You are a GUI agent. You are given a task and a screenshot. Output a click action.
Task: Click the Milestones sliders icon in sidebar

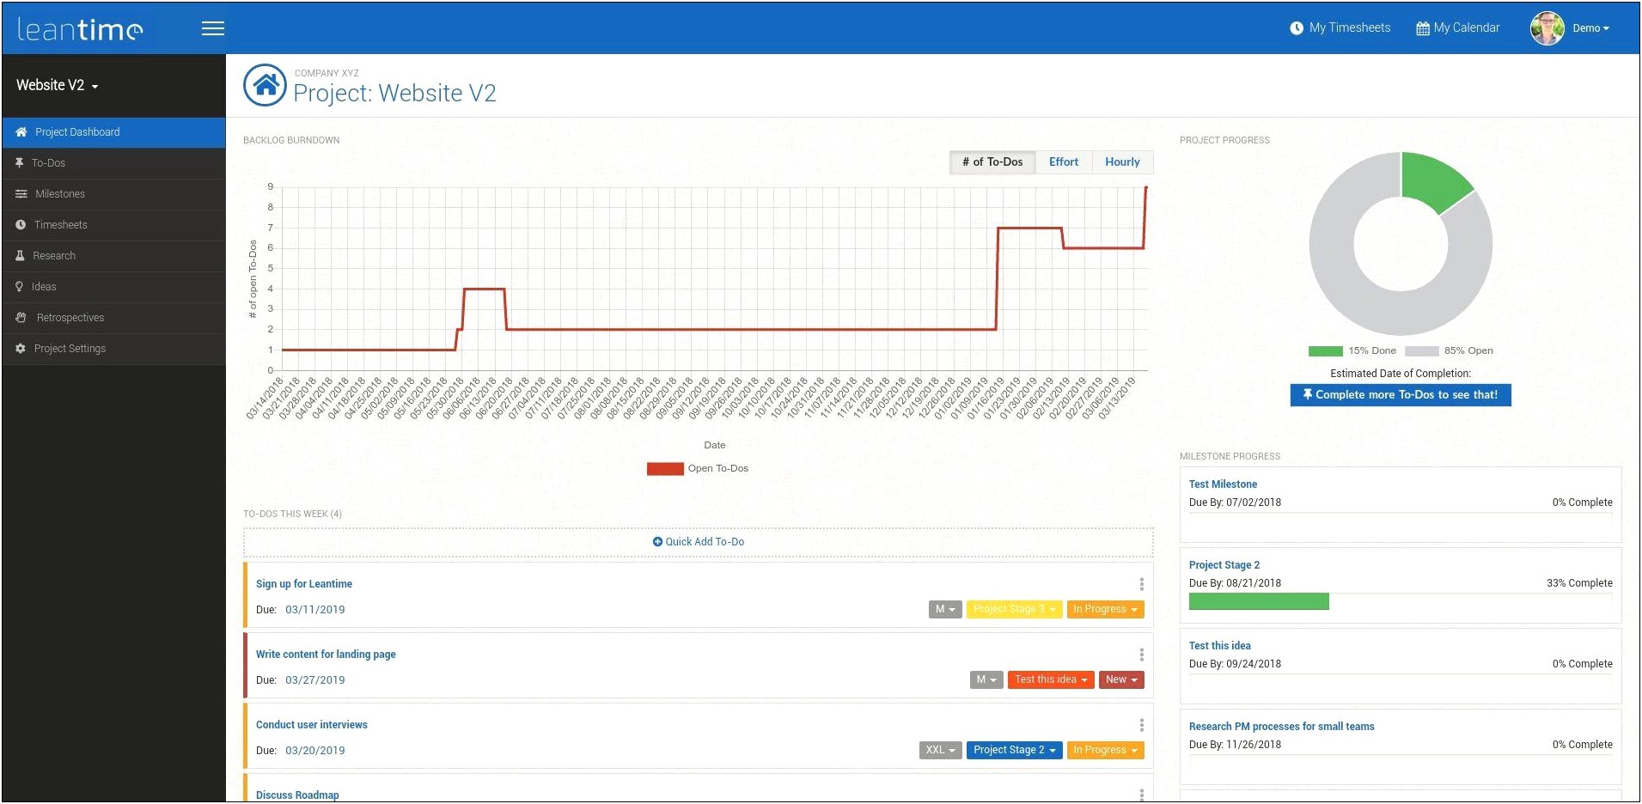(21, 194)
